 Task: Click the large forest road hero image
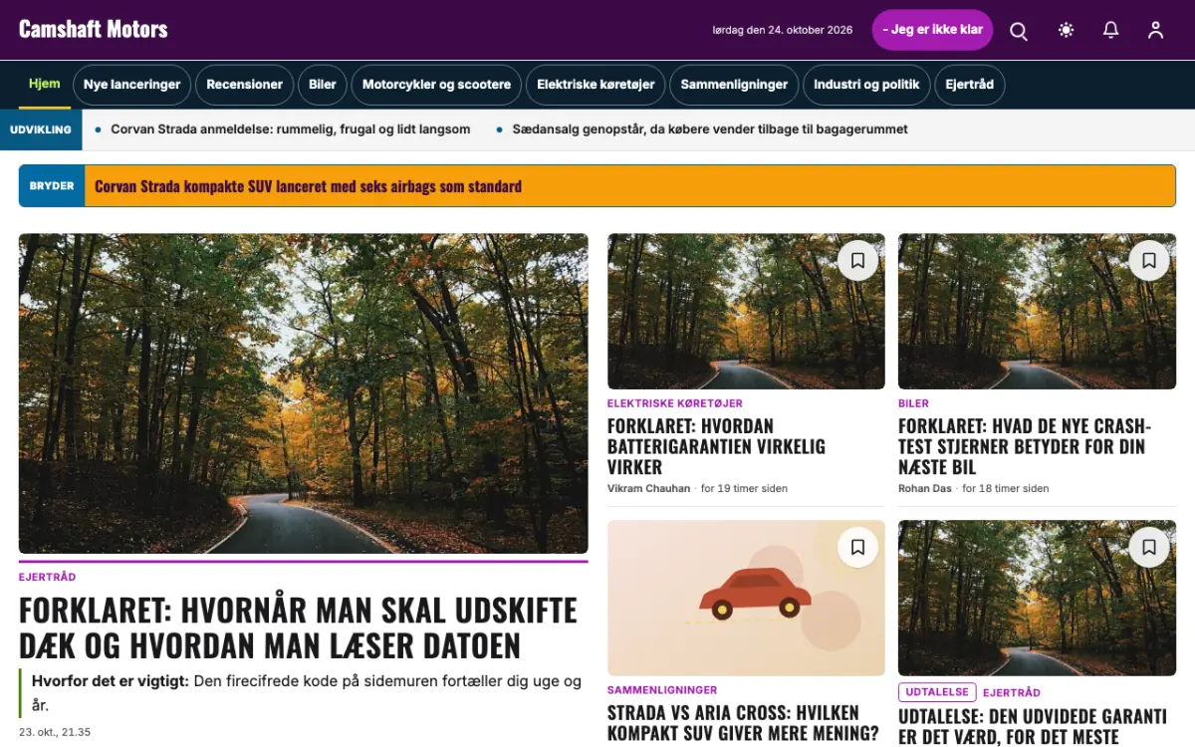[304, 393]
